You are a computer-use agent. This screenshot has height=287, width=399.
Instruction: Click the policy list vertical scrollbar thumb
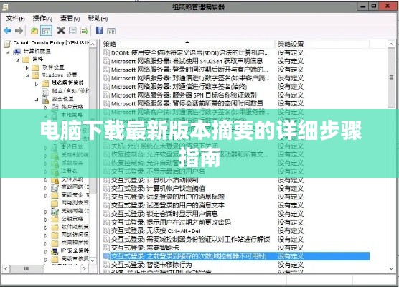coord(391,77)
